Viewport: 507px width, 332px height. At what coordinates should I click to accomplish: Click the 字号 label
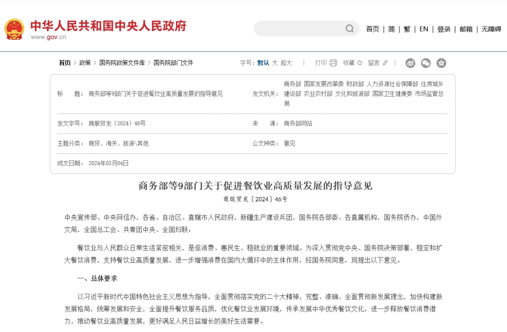point(247,63)
